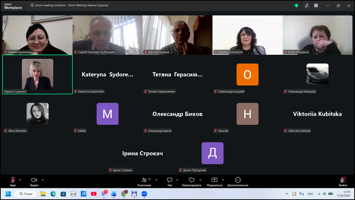Unmute microphone via Звук button
The width and height of the screenshot is (355, 200).
pos(13,182)
